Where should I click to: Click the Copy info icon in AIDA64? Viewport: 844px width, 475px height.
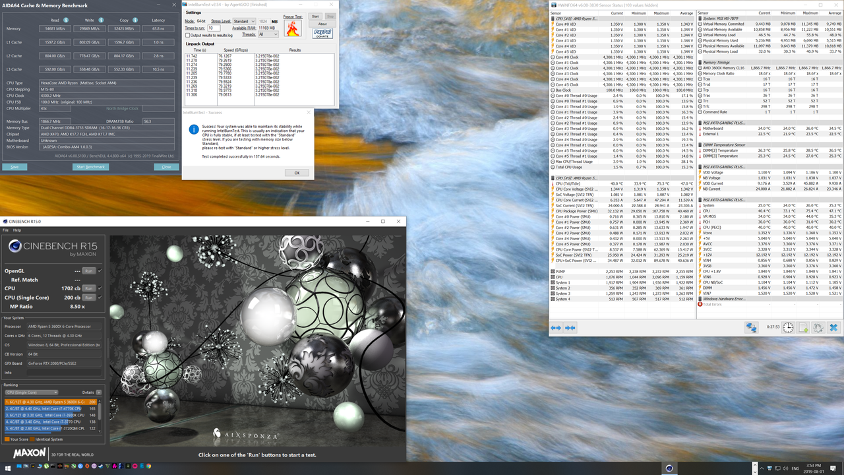(x=135, y=20)
